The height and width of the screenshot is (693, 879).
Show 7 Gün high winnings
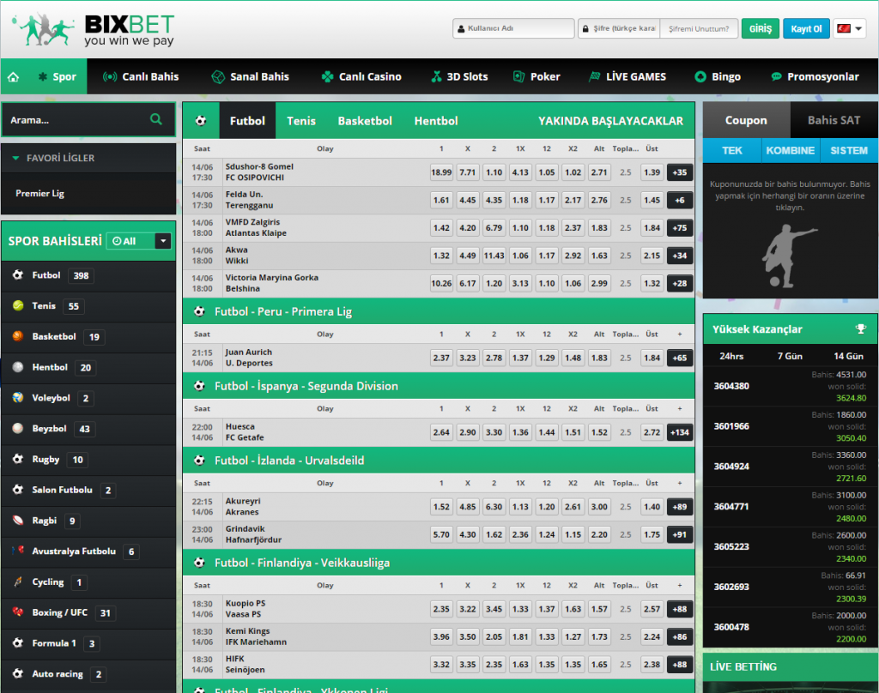(790, 356)
